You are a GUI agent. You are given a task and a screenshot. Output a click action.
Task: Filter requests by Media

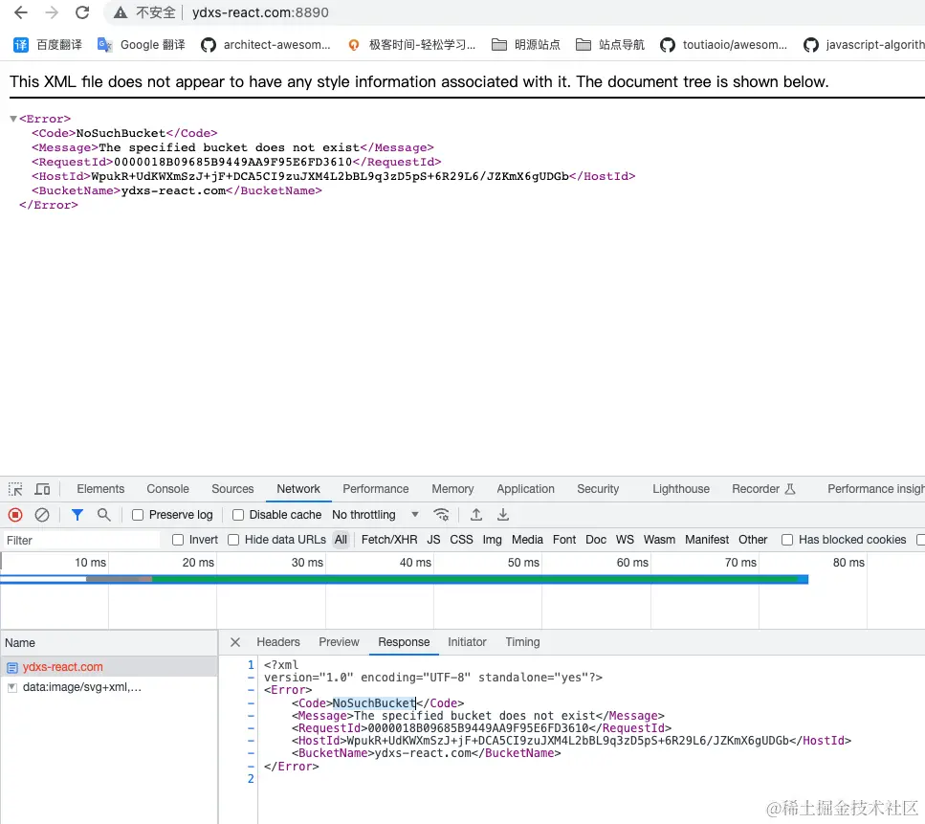pyautogui.click(x=527, y=540)
